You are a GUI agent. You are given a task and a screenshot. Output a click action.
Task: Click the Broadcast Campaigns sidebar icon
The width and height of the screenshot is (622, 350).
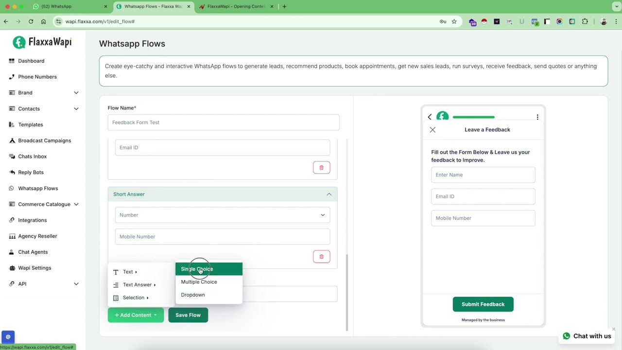tap(12, 140)
